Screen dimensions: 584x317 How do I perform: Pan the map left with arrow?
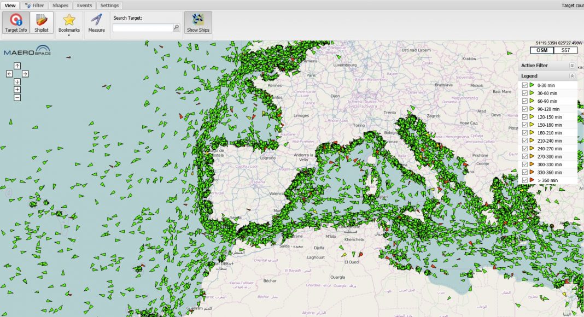pos(9,74)
